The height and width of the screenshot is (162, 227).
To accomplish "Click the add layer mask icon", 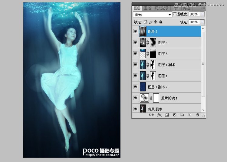I will (167, 115).
